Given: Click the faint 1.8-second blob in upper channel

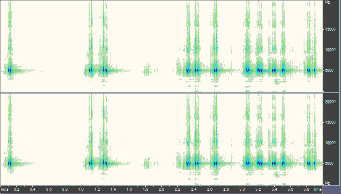Looking at the screenshot, I should pyautogui.click(x=147, y=70).
